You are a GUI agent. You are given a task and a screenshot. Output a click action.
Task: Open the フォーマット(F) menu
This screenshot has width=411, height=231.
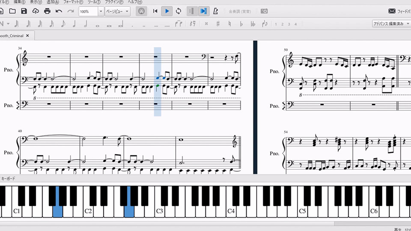point(73,2)
